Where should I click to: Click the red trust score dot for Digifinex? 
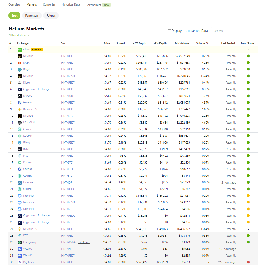tap(248, 262)
